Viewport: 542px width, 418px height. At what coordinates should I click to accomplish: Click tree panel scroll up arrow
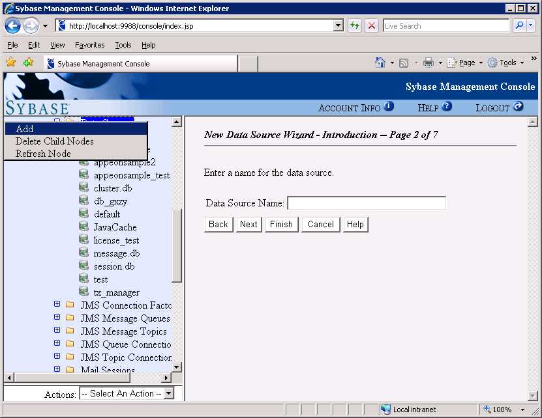(177, 122)
